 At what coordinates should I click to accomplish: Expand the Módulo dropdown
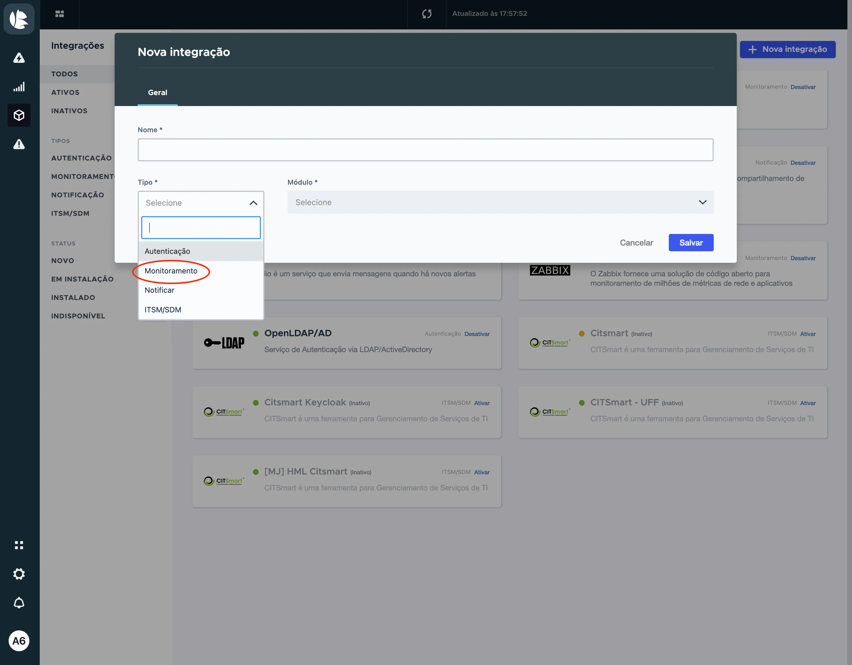point(501,202)
